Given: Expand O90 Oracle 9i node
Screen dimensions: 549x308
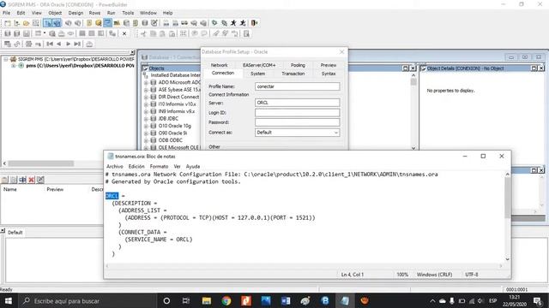Looking at the screenshot, I should coord(146,133).
